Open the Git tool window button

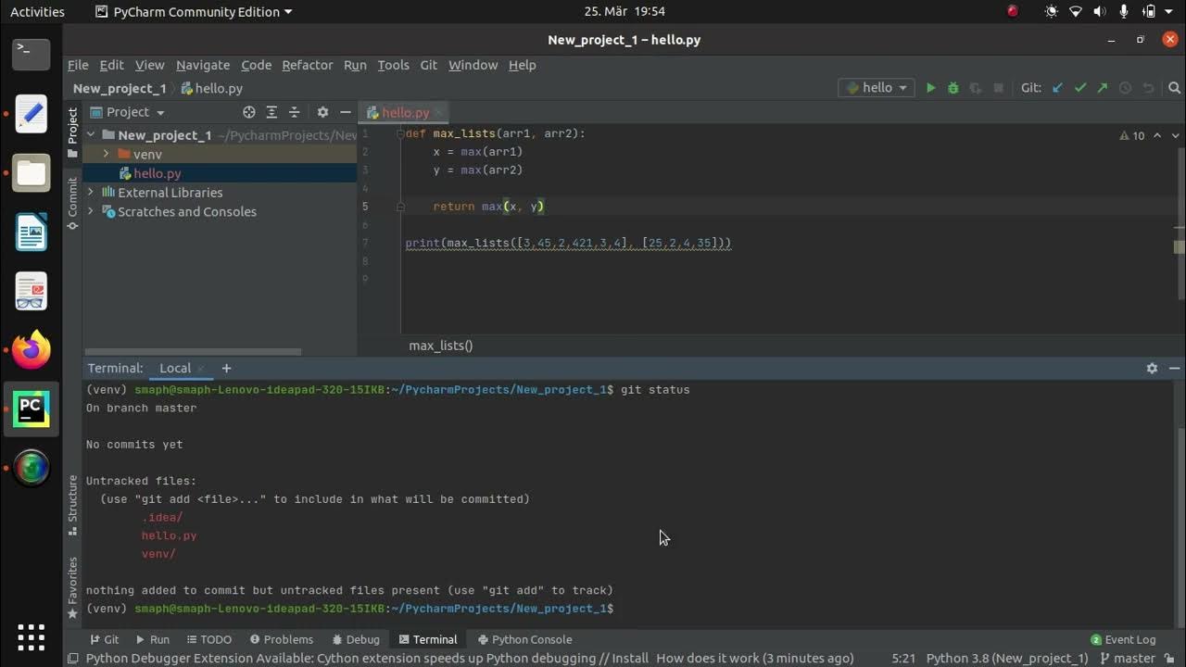tap(104, 639)
